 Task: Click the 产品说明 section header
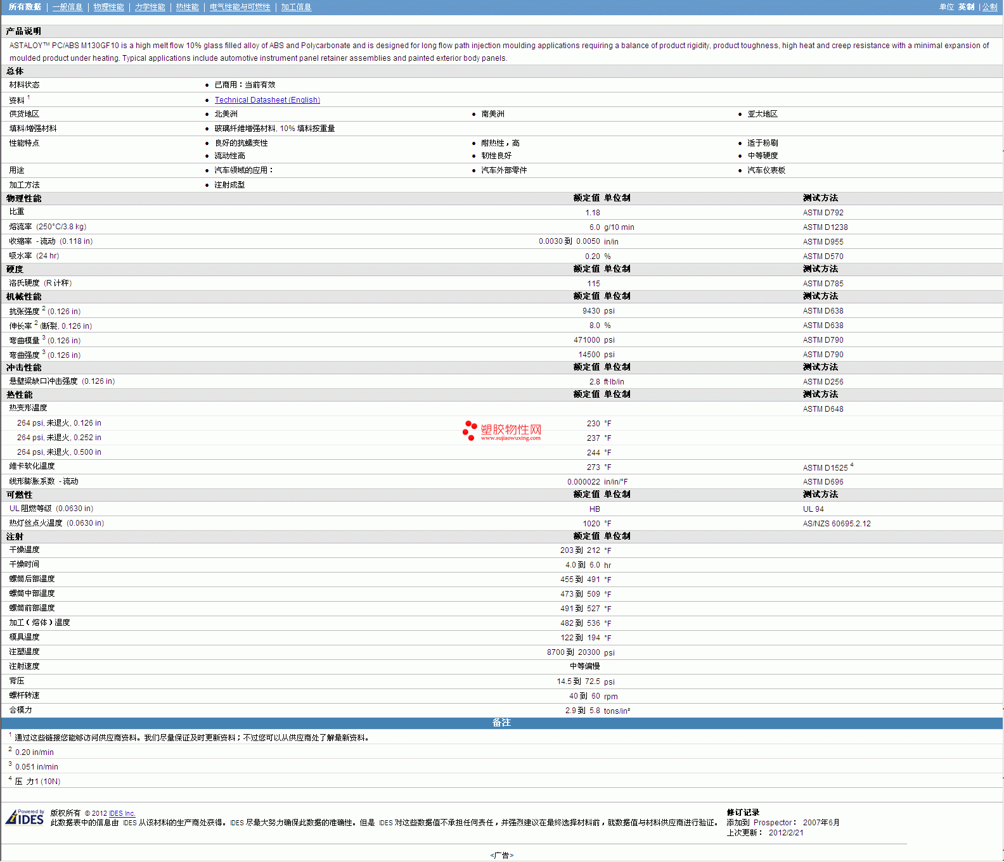pyautogui.click(x=23, y=31)
